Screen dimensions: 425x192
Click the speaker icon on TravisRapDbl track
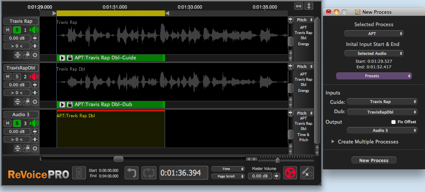pos(35,77)
